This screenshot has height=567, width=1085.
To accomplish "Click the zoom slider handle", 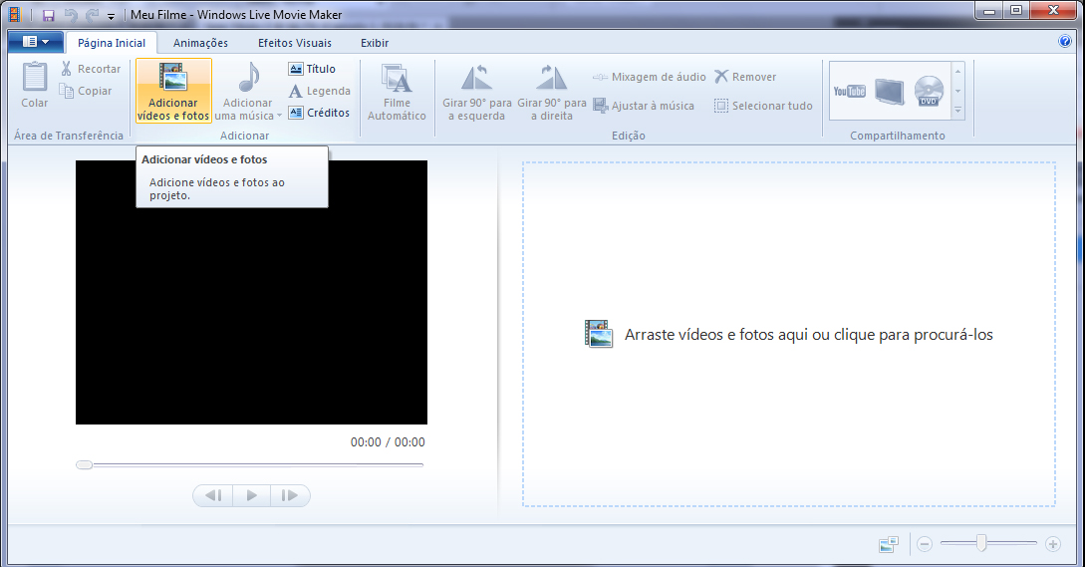I will point(981,543).
